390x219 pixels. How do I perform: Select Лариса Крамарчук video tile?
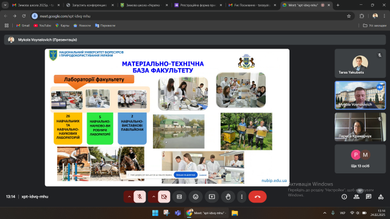point(360,127)
